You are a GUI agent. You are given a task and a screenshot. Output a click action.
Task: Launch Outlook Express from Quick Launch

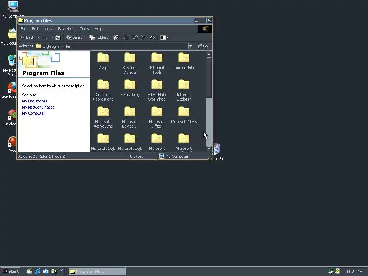(x=46, y=271)
